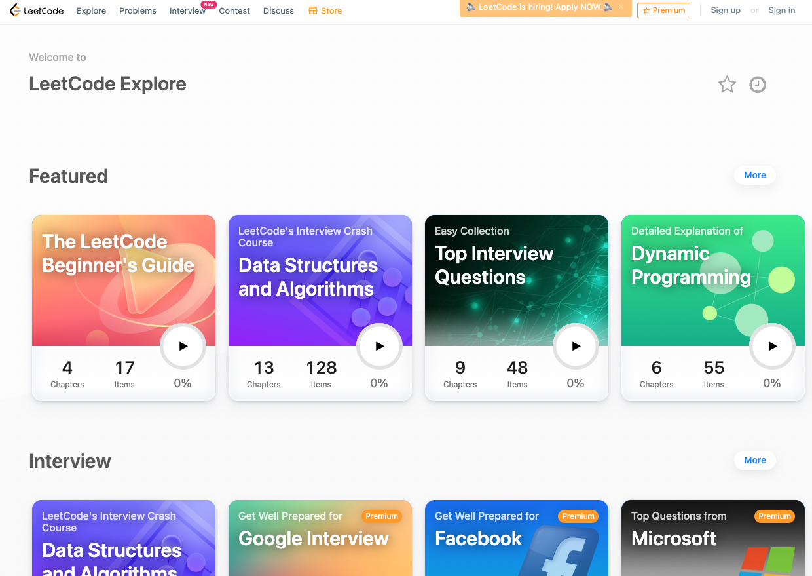Click Premium badge on Microsoft card
812x576 pixels.
coord(775,516)
